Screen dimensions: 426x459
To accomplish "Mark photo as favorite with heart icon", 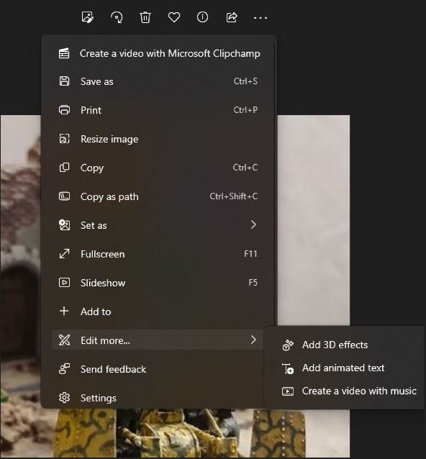I will click(x=174, y=17).
